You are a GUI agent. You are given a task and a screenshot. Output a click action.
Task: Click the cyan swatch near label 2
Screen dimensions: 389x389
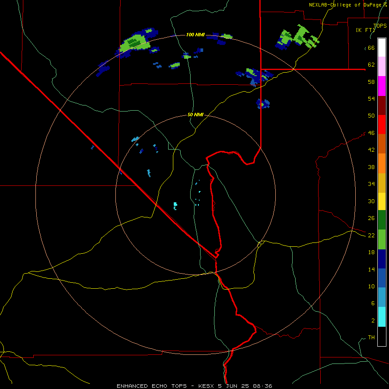click(382, 317)
